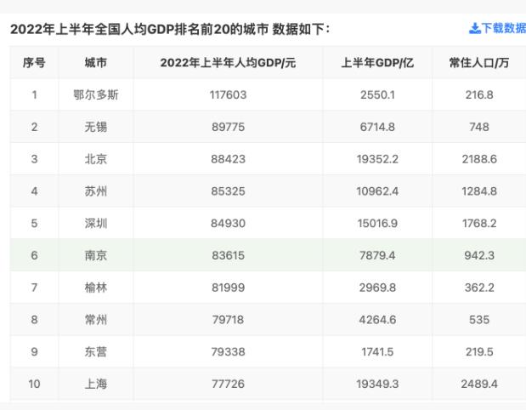Click per-capita GDP value 77726

click(x=228, y=384)
